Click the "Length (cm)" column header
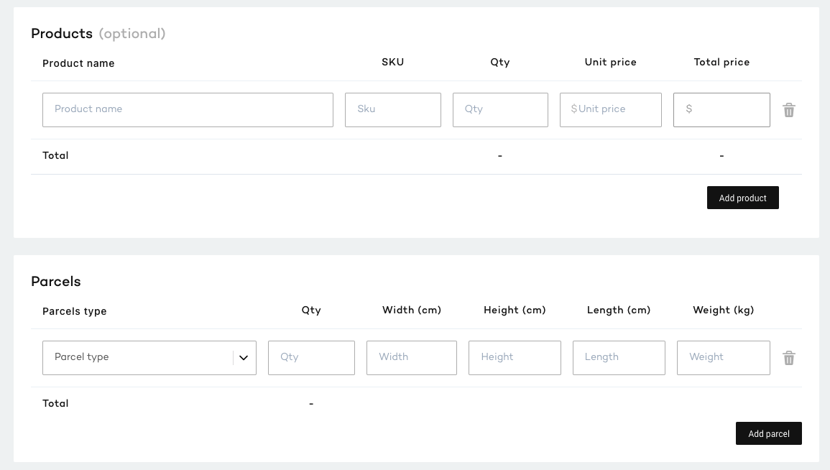Viewport: 830px width, 470px height. point(619,310)
